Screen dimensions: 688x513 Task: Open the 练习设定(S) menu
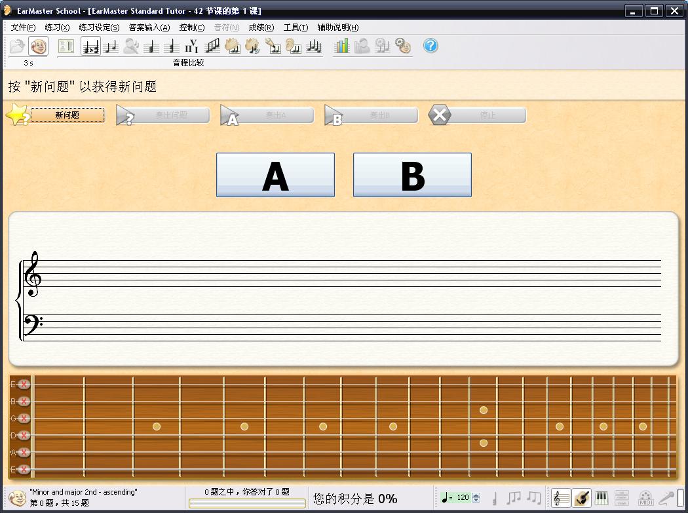tap(99, 28)
